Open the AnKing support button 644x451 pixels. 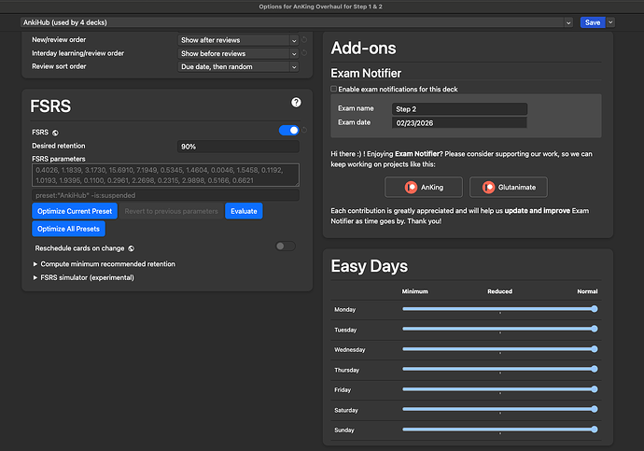tap(424, 188)
